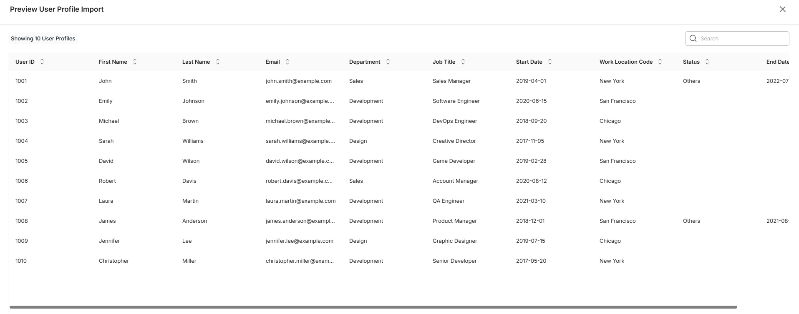
Task: Click start date 2019-04-01
Action: (x=531, y=81)
